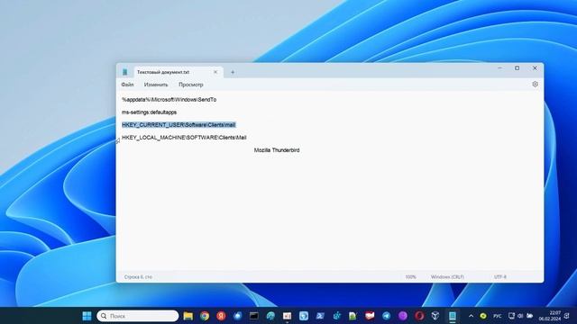The width and height of the screenshot is (577, 324).
Task: Click the yellow-green tray icon
Action: (x=483, y=316)
